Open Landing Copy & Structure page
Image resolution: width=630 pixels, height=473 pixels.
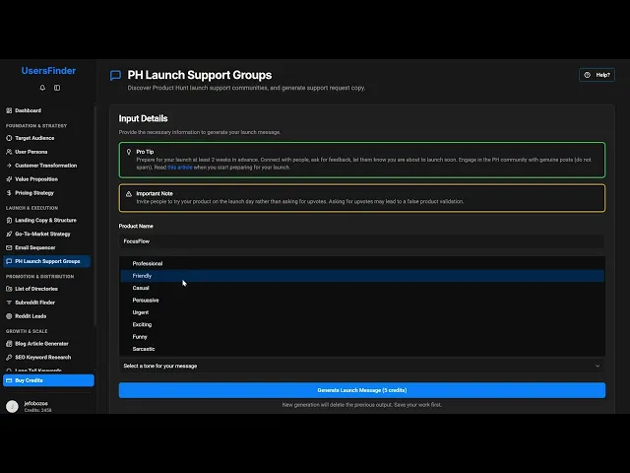click(x=46, y=221)
